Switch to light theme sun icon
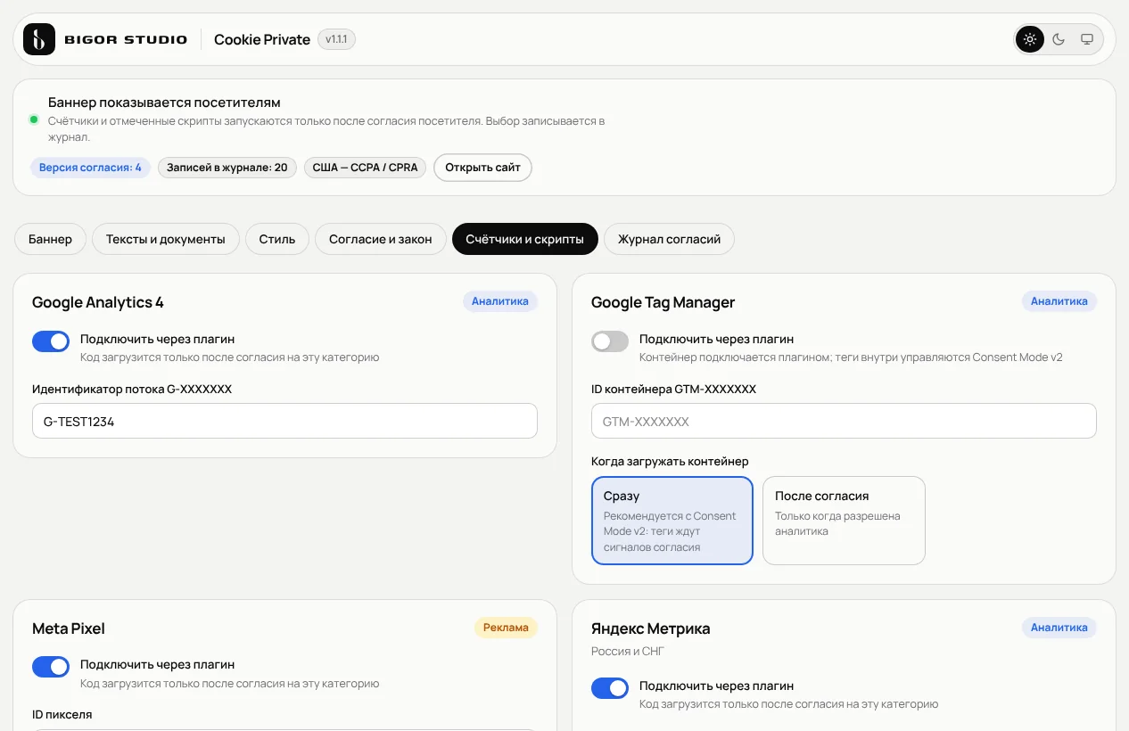The image size is (1129, 731). click(x=1030, y=39)
